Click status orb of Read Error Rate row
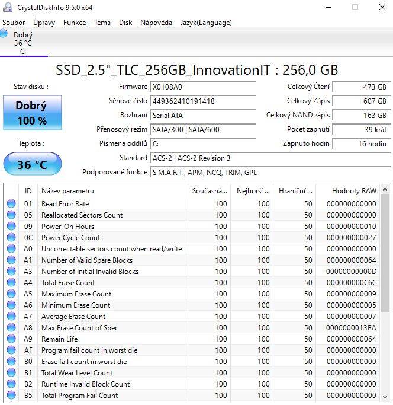393x405 pixels. (11, 203)
